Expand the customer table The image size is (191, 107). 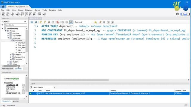pos(8,33)
